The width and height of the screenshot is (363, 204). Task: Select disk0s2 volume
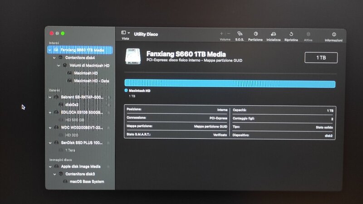pyautogui.click(x=72, y=105)
